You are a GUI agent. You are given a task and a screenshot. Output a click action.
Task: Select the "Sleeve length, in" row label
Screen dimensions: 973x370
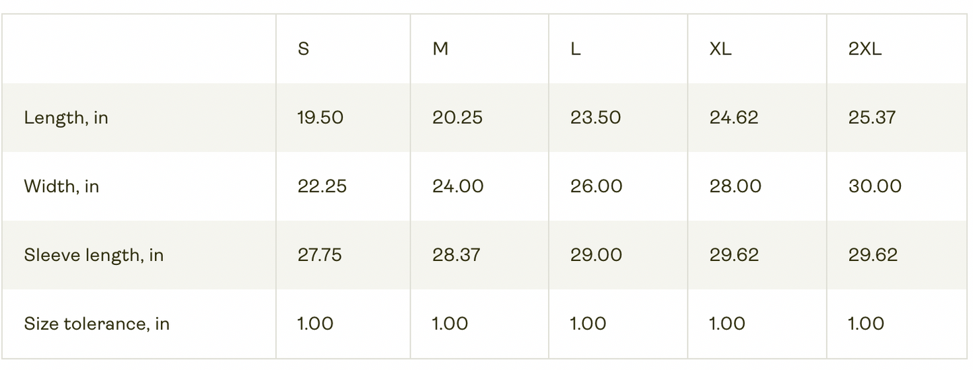[x=94, y=255]
